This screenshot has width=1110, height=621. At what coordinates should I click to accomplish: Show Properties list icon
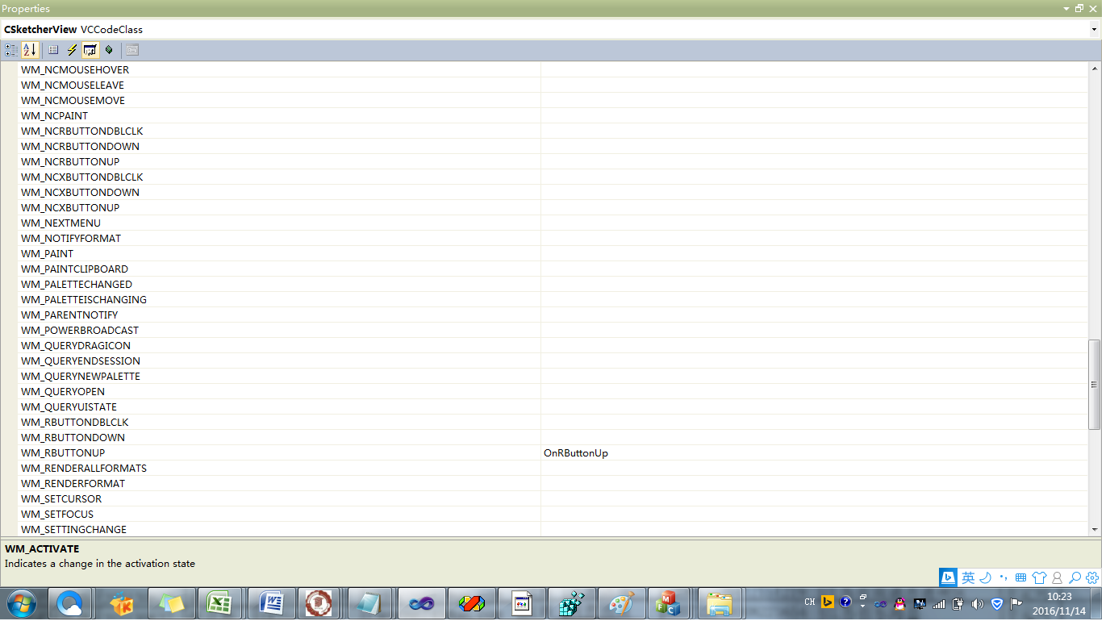pyautogui.click(x=53, y=50)
